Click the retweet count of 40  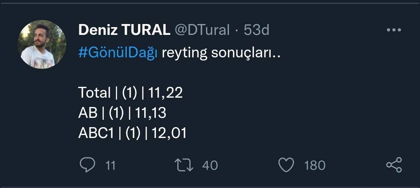[210, 166]
